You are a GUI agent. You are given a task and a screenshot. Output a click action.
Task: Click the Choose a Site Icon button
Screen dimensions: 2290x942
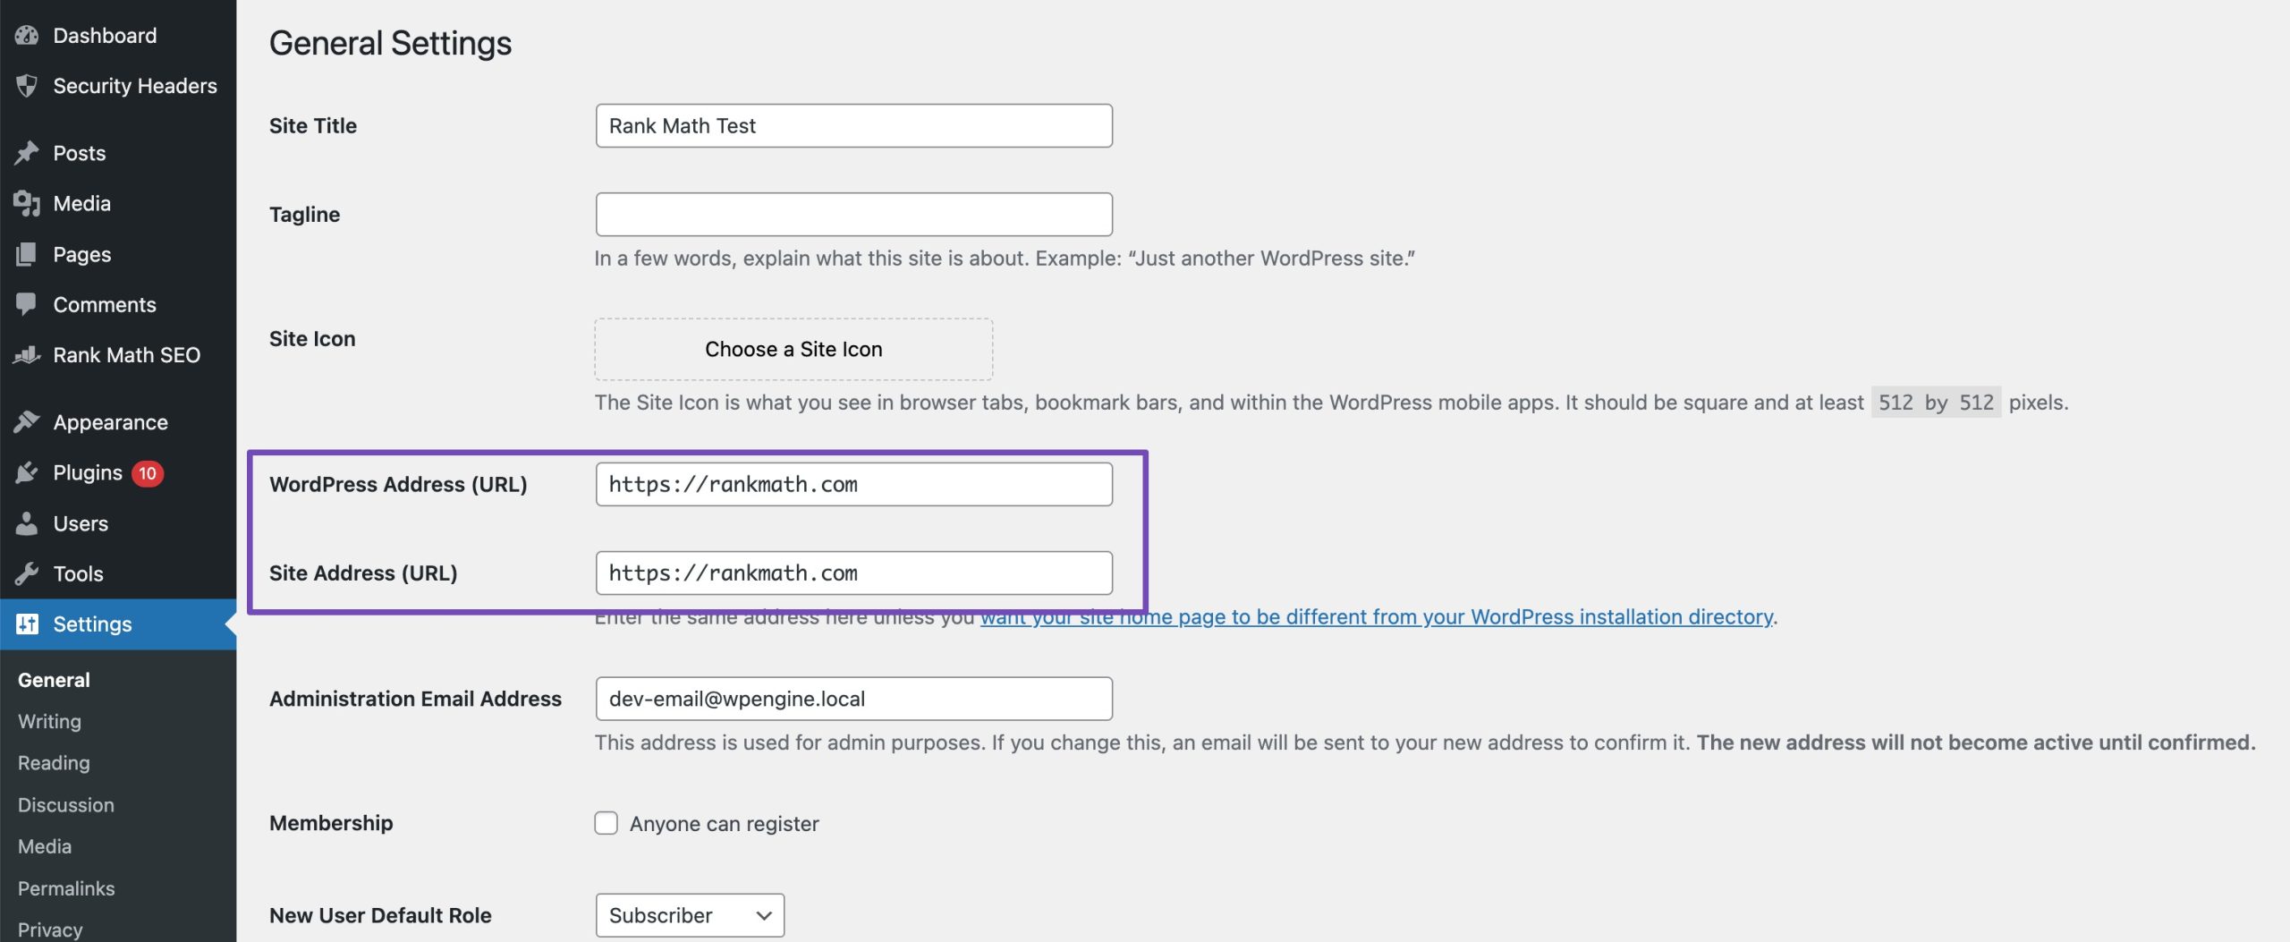coord(793,349)
